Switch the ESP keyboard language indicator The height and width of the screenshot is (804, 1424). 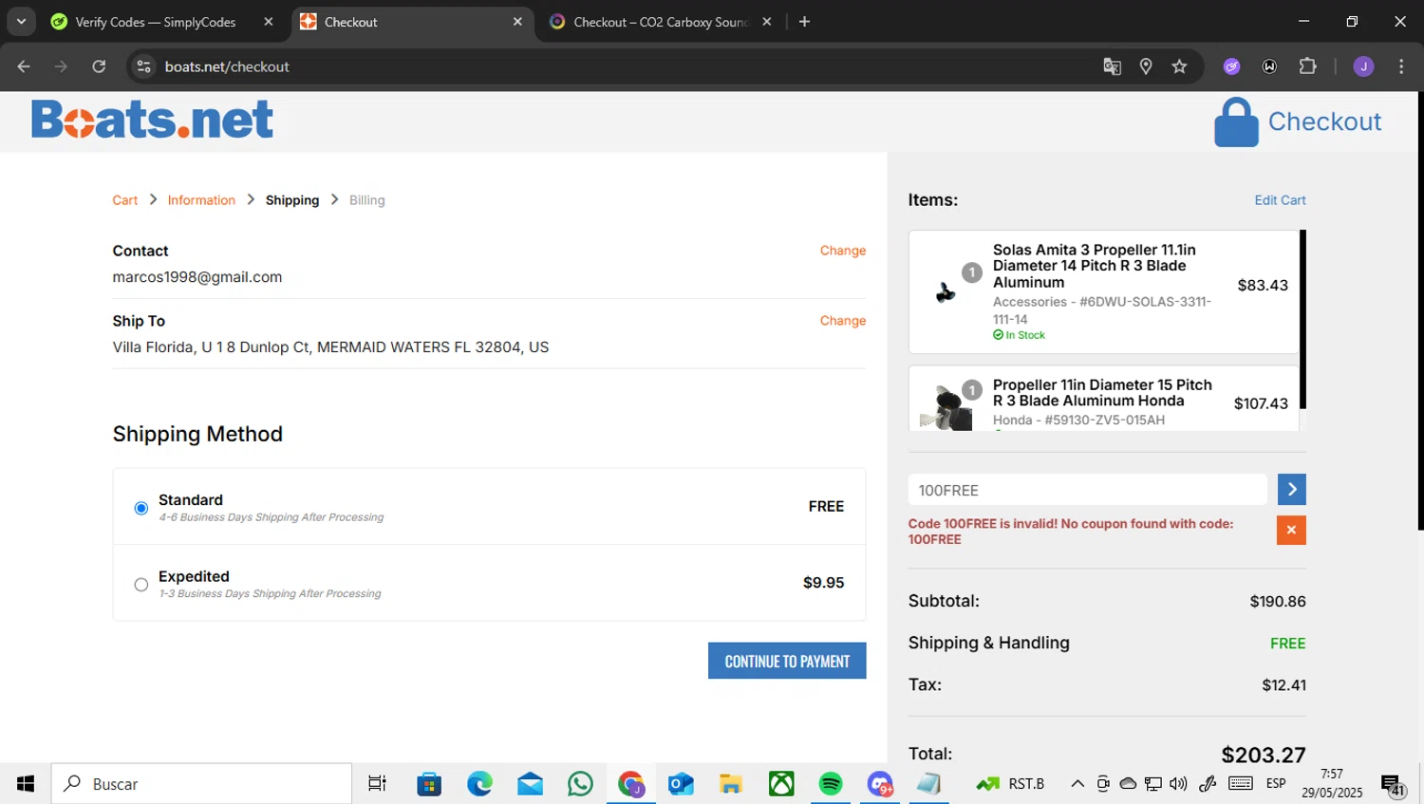(x=1276, y=784)
